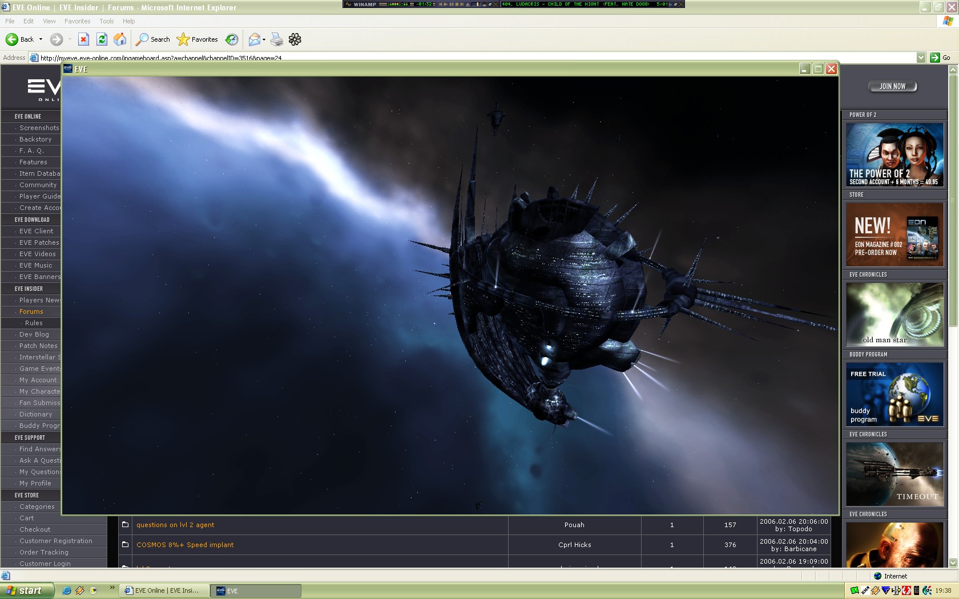The width and height of the screenshot is (959, 599).
Task: Click the red tray icon in system tray
Action: [x=906, y=590]
